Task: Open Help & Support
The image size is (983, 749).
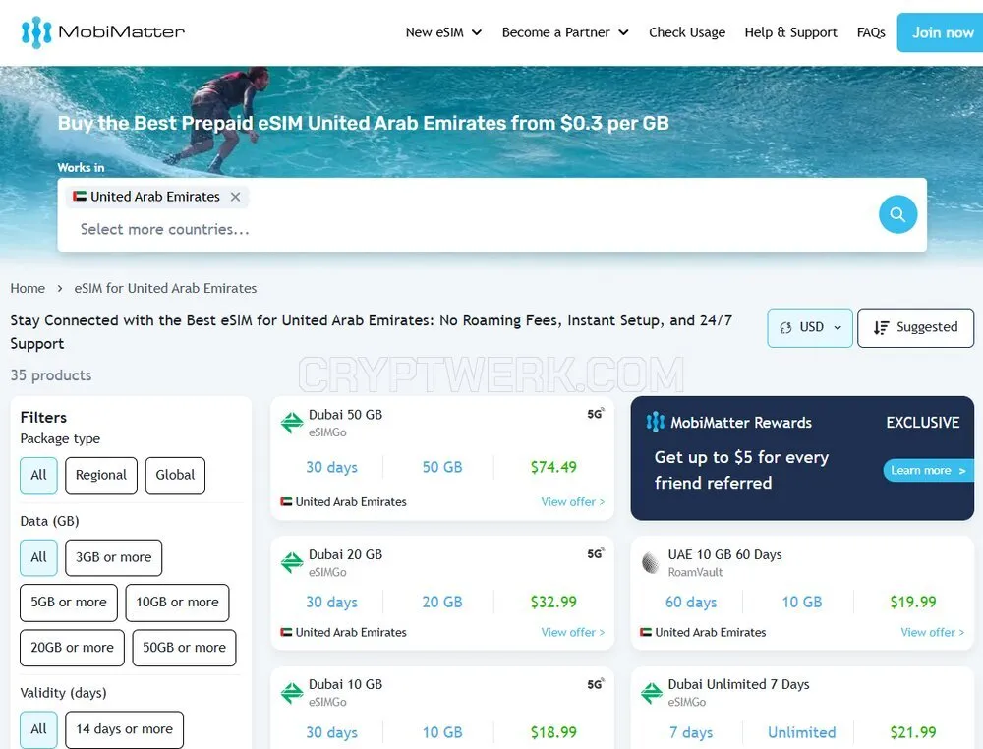Action: pos(790,32)
